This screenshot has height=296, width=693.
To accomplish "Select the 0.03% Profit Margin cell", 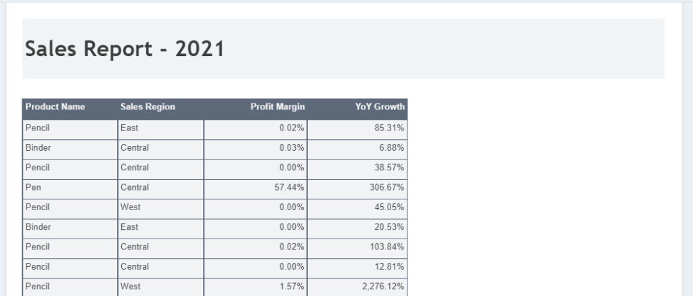I will click(292, 147).
